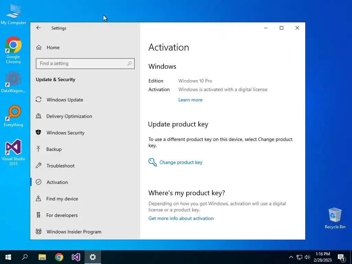Click the Backup upward arrow icon
The height and width of the screenshot is (264, 352).
pos(38,149)
